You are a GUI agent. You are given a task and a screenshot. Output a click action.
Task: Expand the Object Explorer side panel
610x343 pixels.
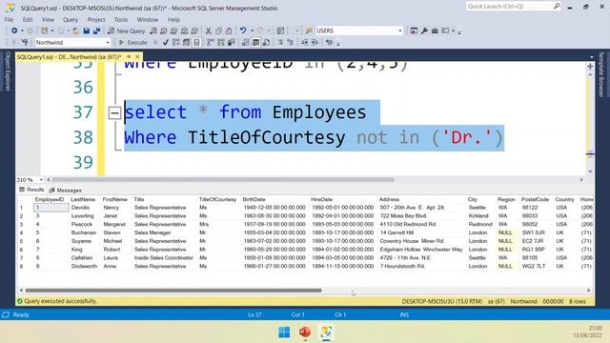point(7,71)
